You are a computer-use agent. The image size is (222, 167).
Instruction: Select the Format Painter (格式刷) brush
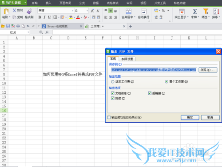(x=29, y=12)
